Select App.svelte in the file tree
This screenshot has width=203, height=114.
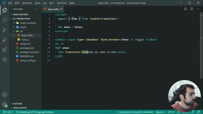click(x=27, y=35)
